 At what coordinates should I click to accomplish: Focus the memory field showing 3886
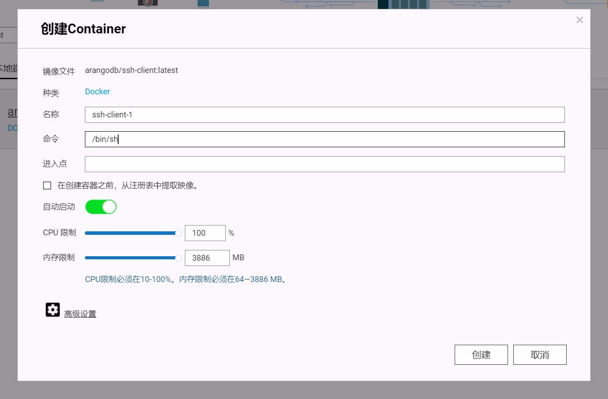click(x=207, y=258)
